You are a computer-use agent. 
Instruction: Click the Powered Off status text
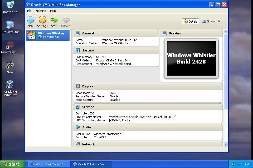pos(51,37)
